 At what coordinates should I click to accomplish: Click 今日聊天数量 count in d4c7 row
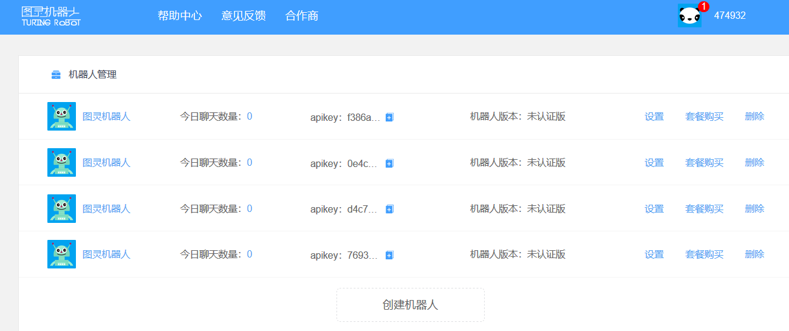tap(250, 209)
